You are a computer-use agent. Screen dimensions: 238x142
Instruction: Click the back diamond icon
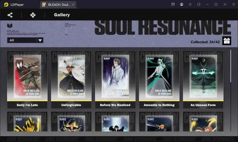click(x=10, y=15)
